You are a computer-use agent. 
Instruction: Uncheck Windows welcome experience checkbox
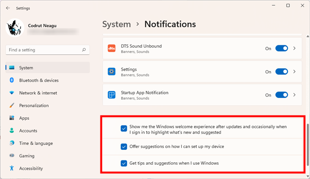pyautogui.click(x=124, y=128)
